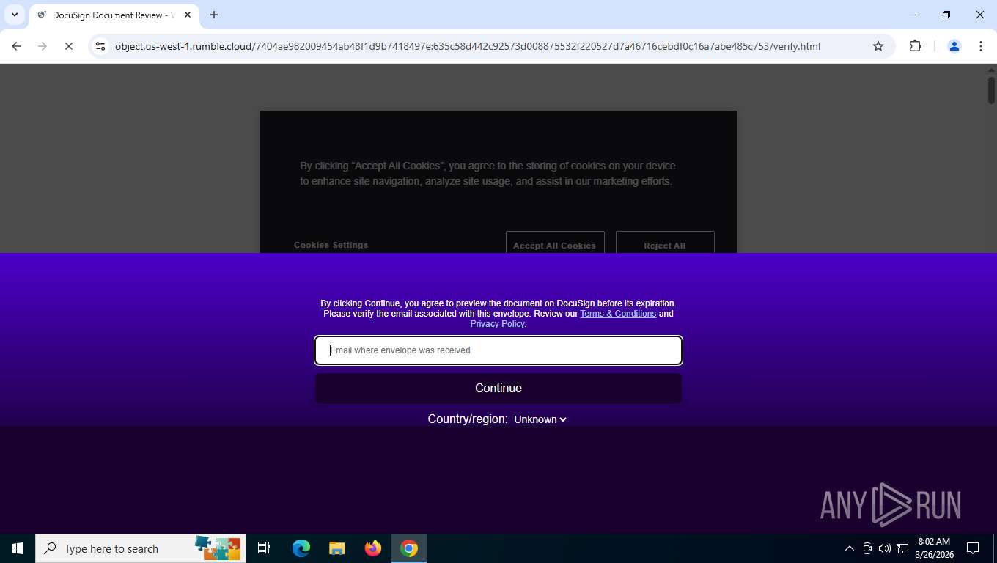Open Chrome extensions puzzle icon

(x=915, y=46)
